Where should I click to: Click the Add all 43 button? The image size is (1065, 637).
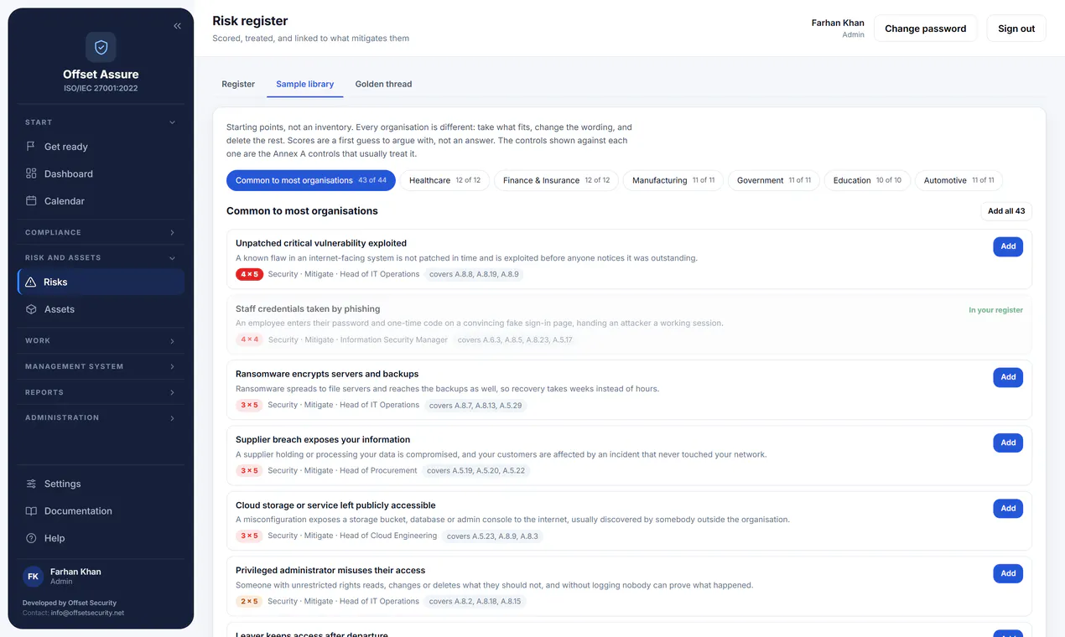(x=1006, y=211)
